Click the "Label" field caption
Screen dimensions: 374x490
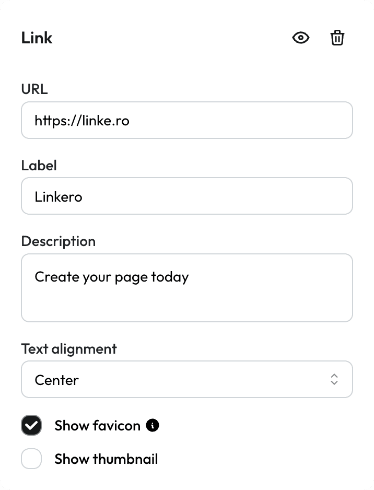coord(39,166)
